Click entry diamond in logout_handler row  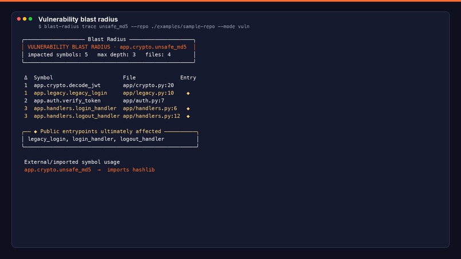point(188,116)
